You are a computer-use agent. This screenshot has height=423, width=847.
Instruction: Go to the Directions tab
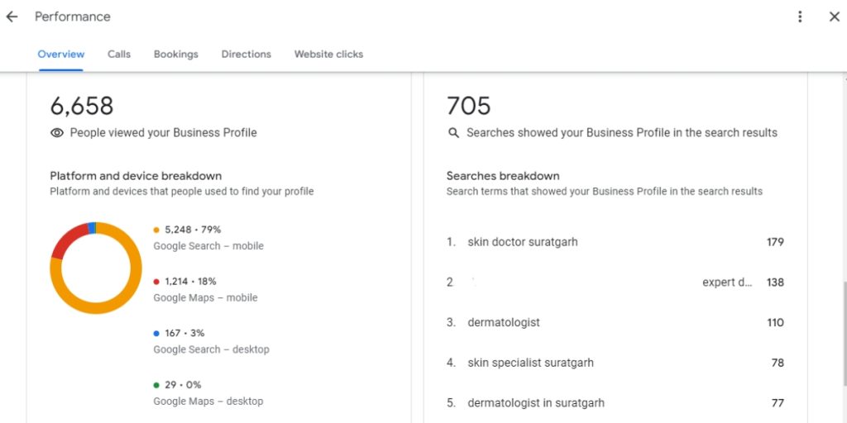(x=246, y=55)
